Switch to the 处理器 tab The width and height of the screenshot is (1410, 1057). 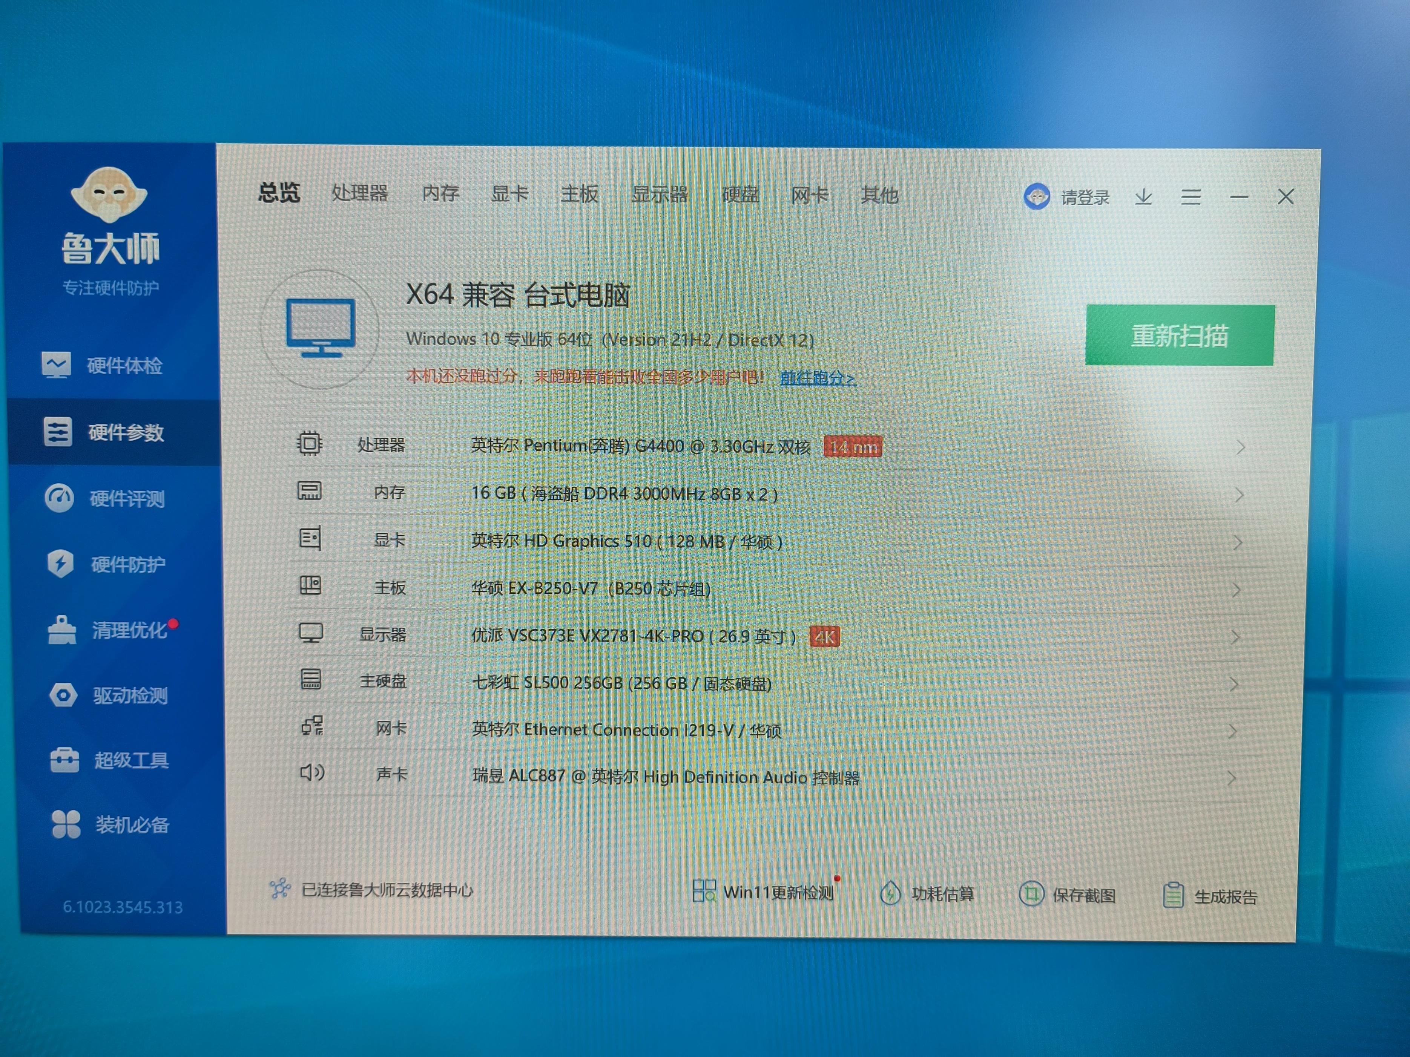tap(359, 193)
